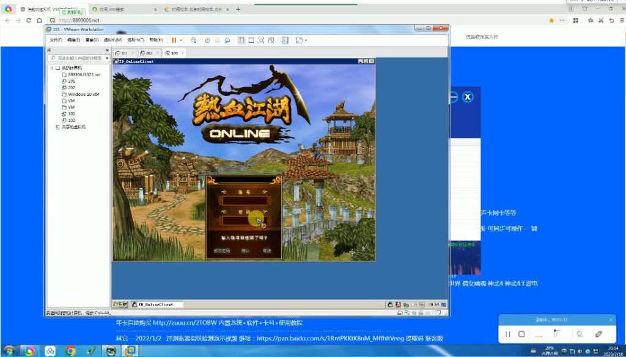Click the guest Start button in the VM
Screen dimensions: 626x357
click(x=120, y=305)
